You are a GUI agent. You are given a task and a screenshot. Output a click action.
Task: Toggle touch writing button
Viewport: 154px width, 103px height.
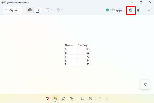[145, 84]
